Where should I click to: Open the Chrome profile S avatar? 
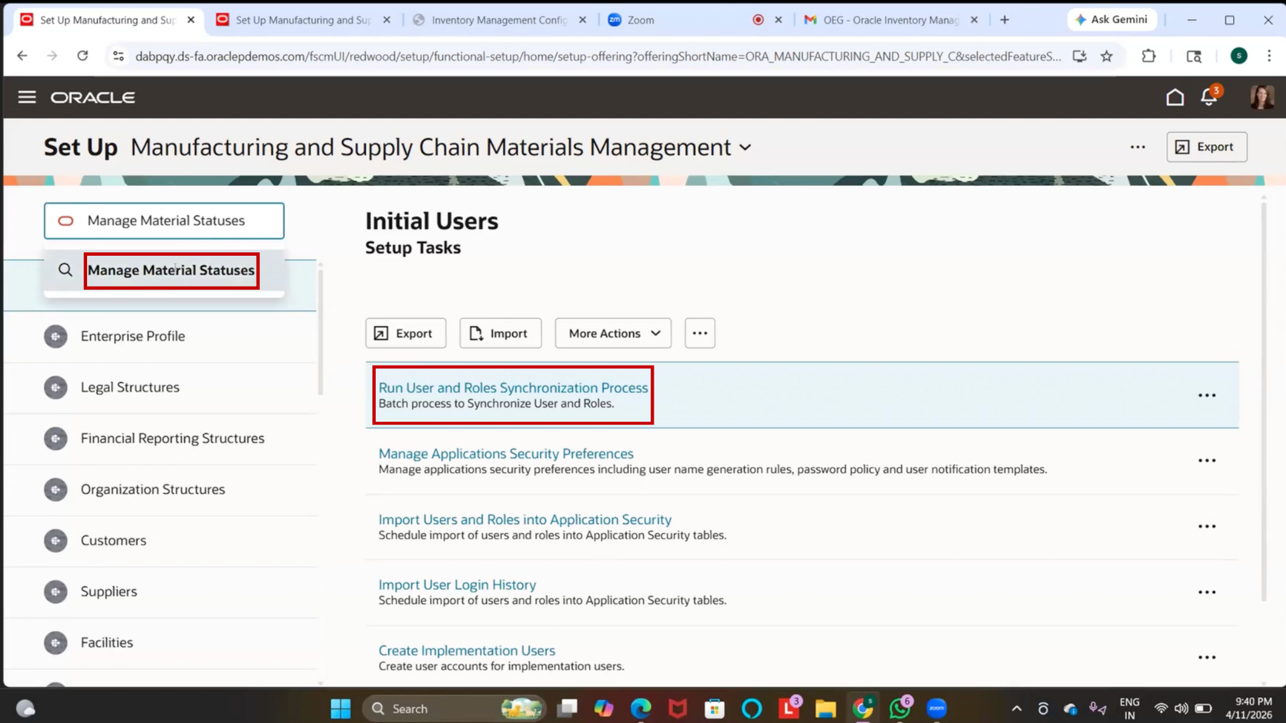[1238, 56]
